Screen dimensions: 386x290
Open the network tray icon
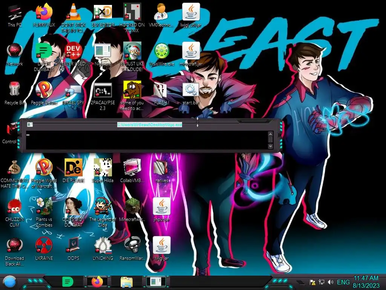322,282
